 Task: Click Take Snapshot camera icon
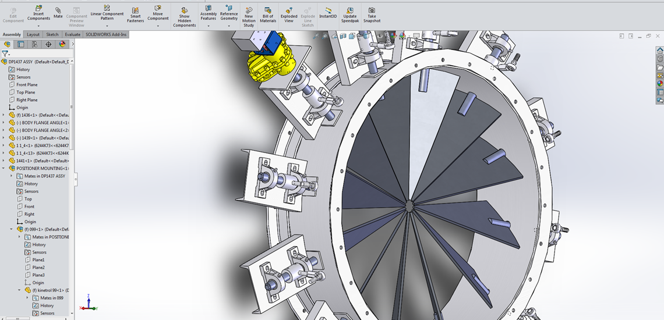(x=372, y=15)
